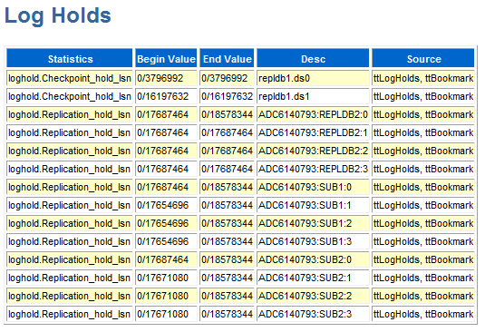Click the ADC6140793:REPLDB2:0 cell
This screenshot has height=332, width=485.
(313, 114)
